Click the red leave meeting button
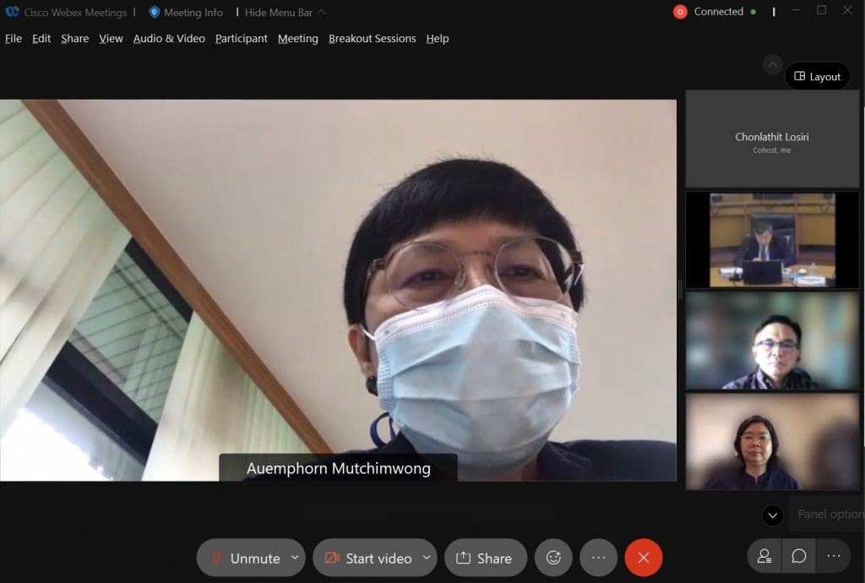865x583 pixels. tap(644, 558)
